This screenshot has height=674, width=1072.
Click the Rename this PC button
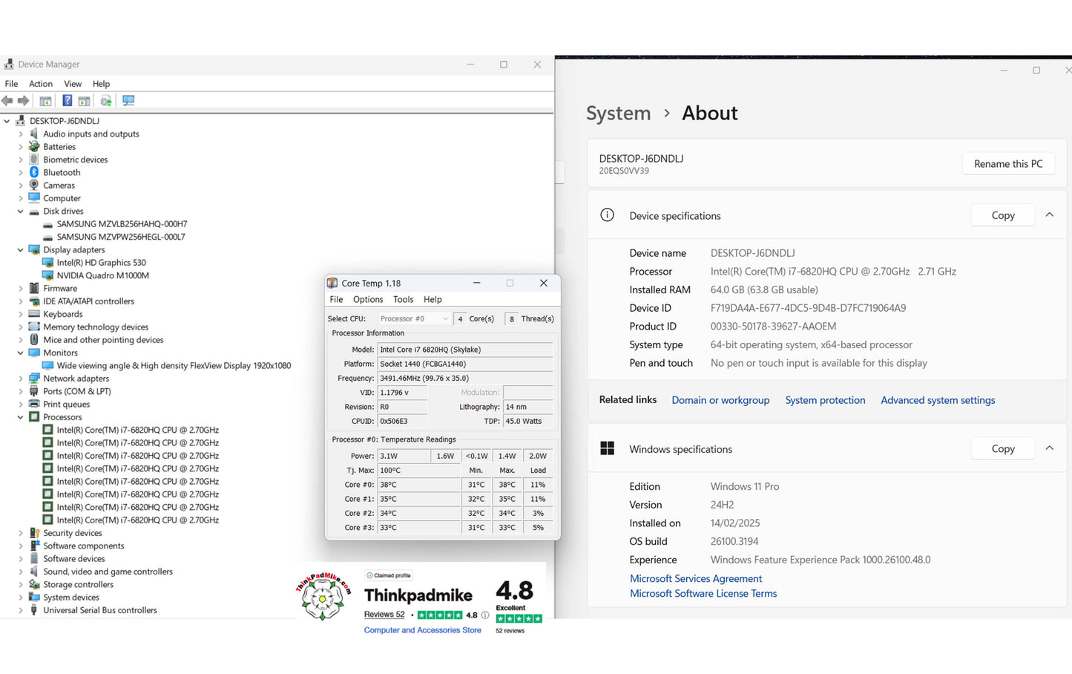coord(1008,164)
